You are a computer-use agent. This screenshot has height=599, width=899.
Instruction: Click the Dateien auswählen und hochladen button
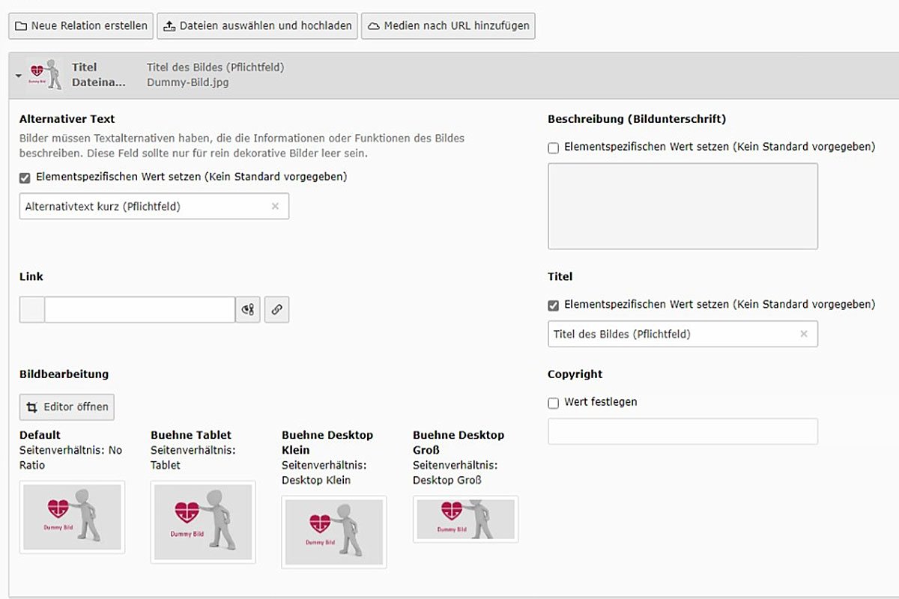pyautogui.click(x=256, y=25)
